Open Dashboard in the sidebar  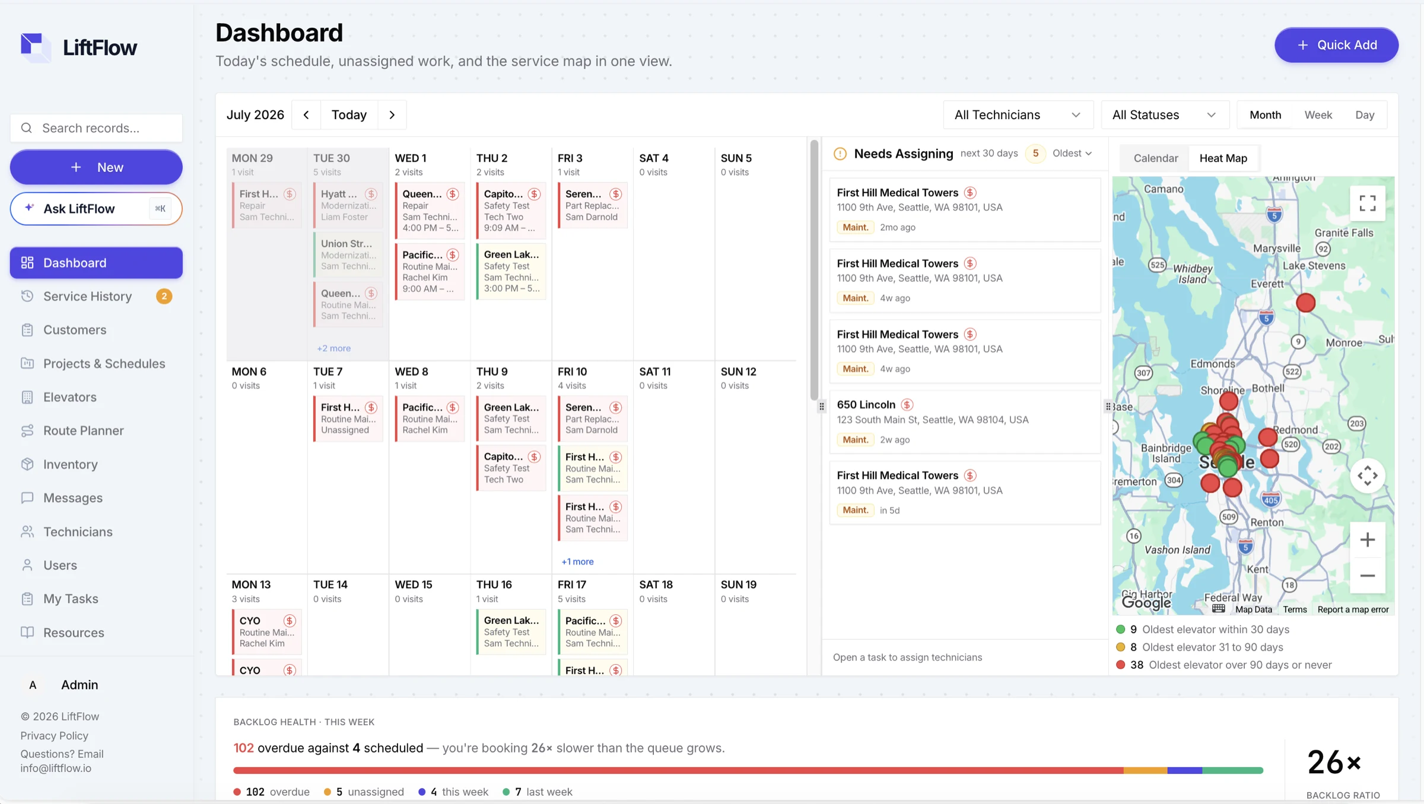[x=96, y=263]
